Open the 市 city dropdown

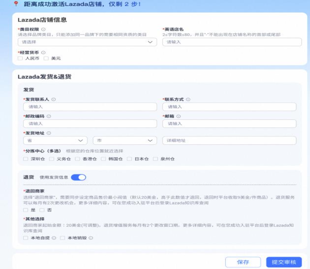125,141
